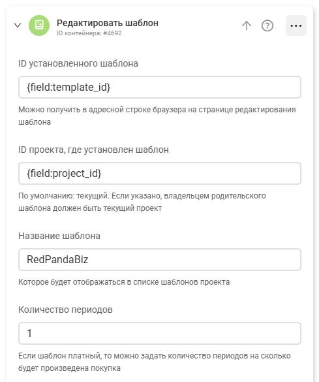Click the ID установленного шаблона label
Screen dimensions: 319x382
coord(78,63)
